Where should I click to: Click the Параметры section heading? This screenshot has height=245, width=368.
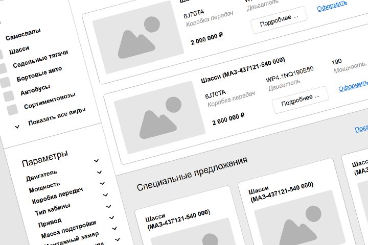click(45, 159)
